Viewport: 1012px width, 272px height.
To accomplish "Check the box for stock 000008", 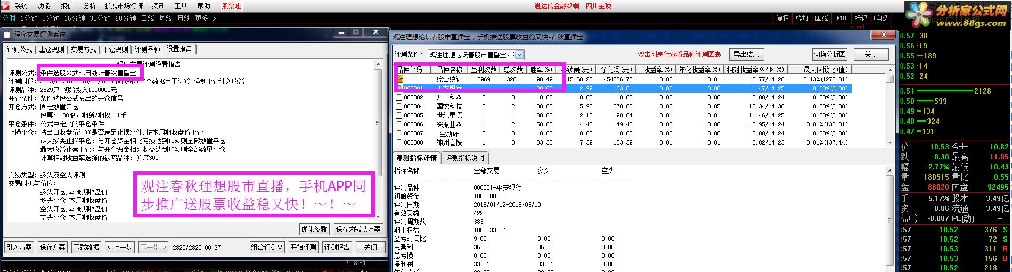I will click(x=399, y=142).
